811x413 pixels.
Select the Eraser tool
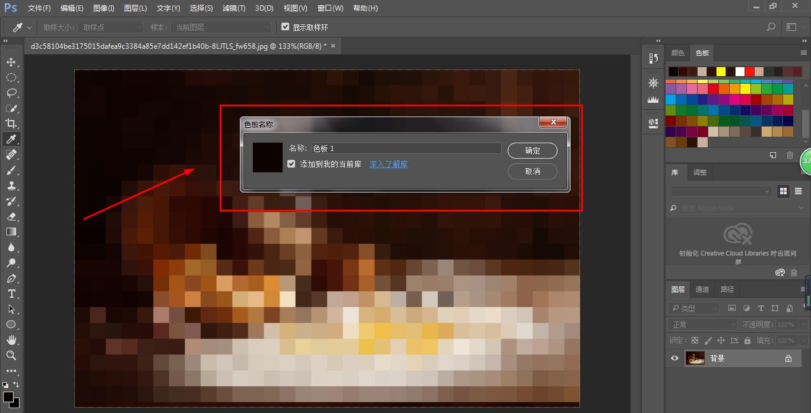(11, 216)
